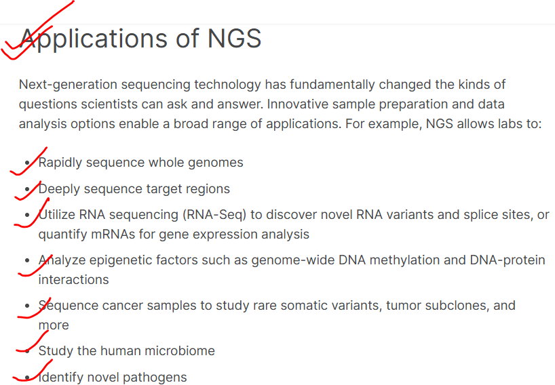Click red checkmark next to Rapidly sequence
The width and height of the screenshot is (555, 385).
(x=28, y=161)
